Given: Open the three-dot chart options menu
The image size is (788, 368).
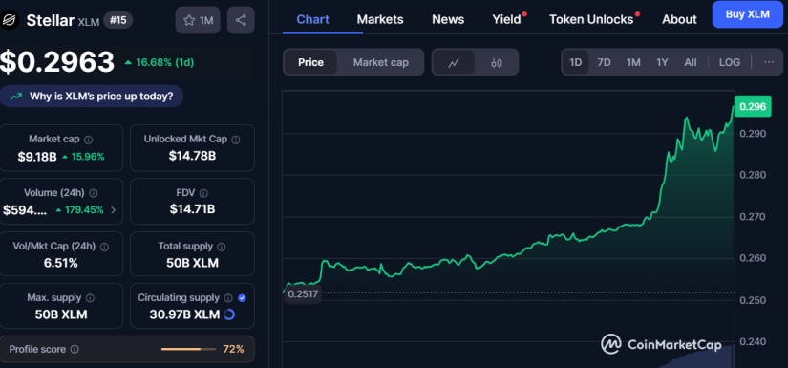Looking at the screenshot, I should coord(769,62).
